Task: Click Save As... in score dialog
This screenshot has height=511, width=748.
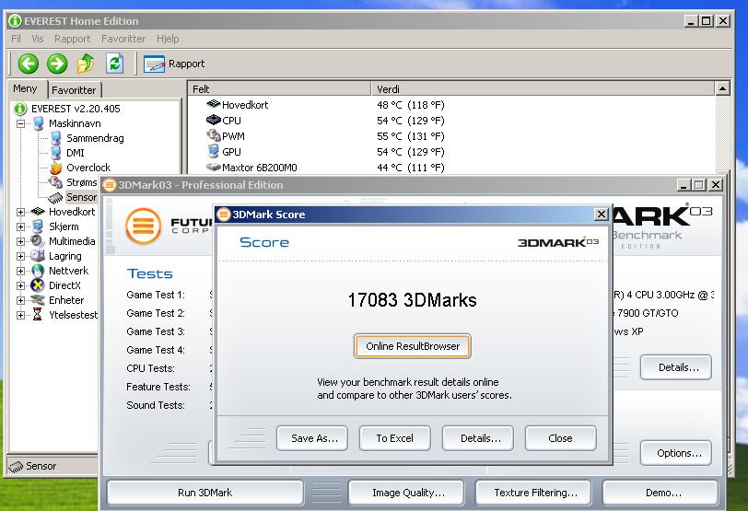Action: 312,438
